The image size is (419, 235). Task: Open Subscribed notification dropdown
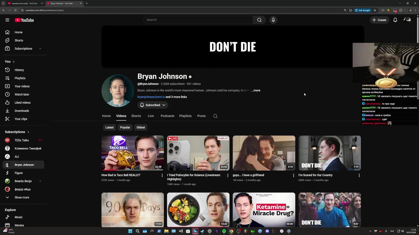(153, 105)
